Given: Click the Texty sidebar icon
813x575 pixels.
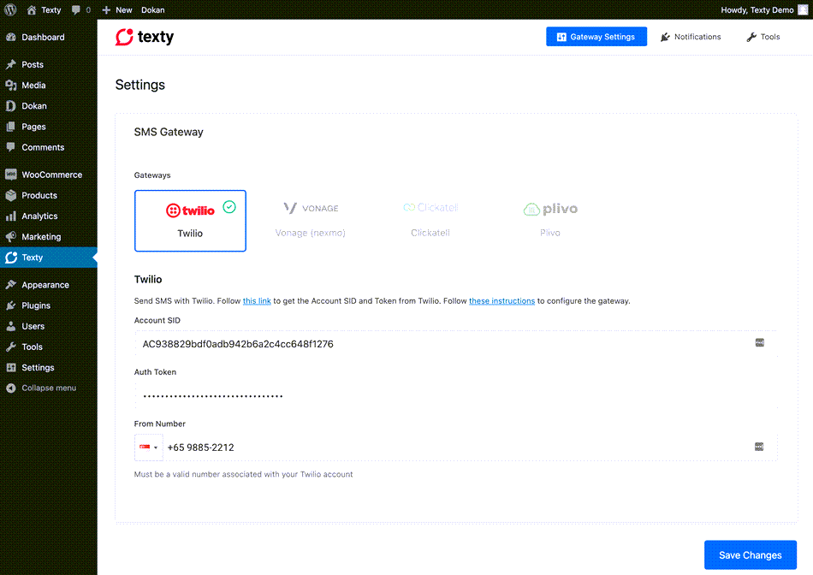Looking at the screenshot, I should [11, 258].
